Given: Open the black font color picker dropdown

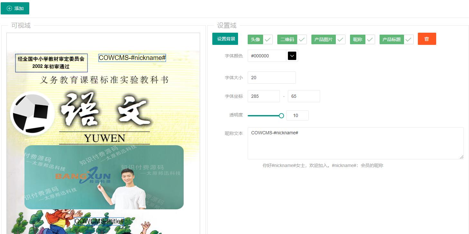Looking at the screenshot, I should click(x=292, y=56).
